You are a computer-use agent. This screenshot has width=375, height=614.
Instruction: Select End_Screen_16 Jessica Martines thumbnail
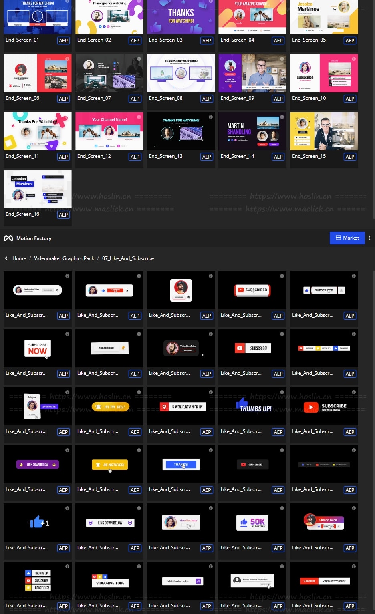tap(38, 189)
